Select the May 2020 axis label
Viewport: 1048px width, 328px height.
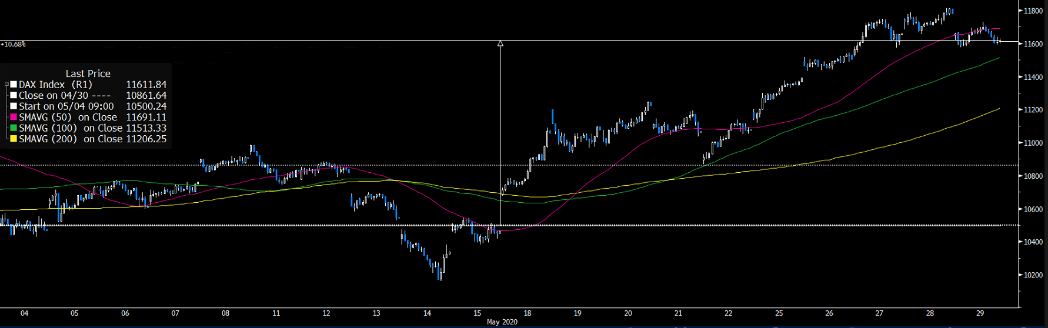(x=502, y=322)
